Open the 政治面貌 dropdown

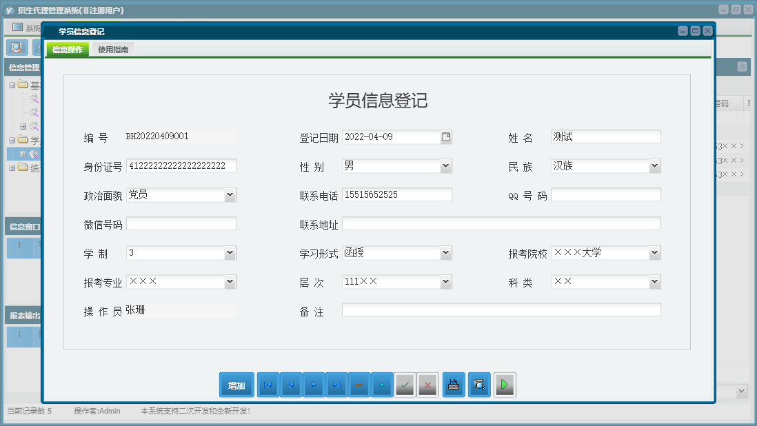pos(230,195)
